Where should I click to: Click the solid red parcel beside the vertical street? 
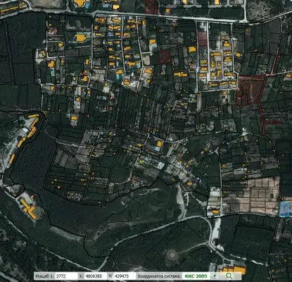[x=203, y=39]
